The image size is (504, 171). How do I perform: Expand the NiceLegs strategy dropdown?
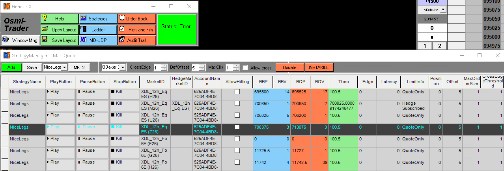click(65, 67)
